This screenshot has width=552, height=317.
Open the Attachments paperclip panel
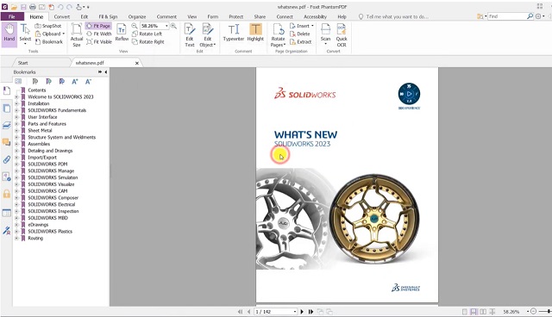pyautogui.click(x=6, y=159)
